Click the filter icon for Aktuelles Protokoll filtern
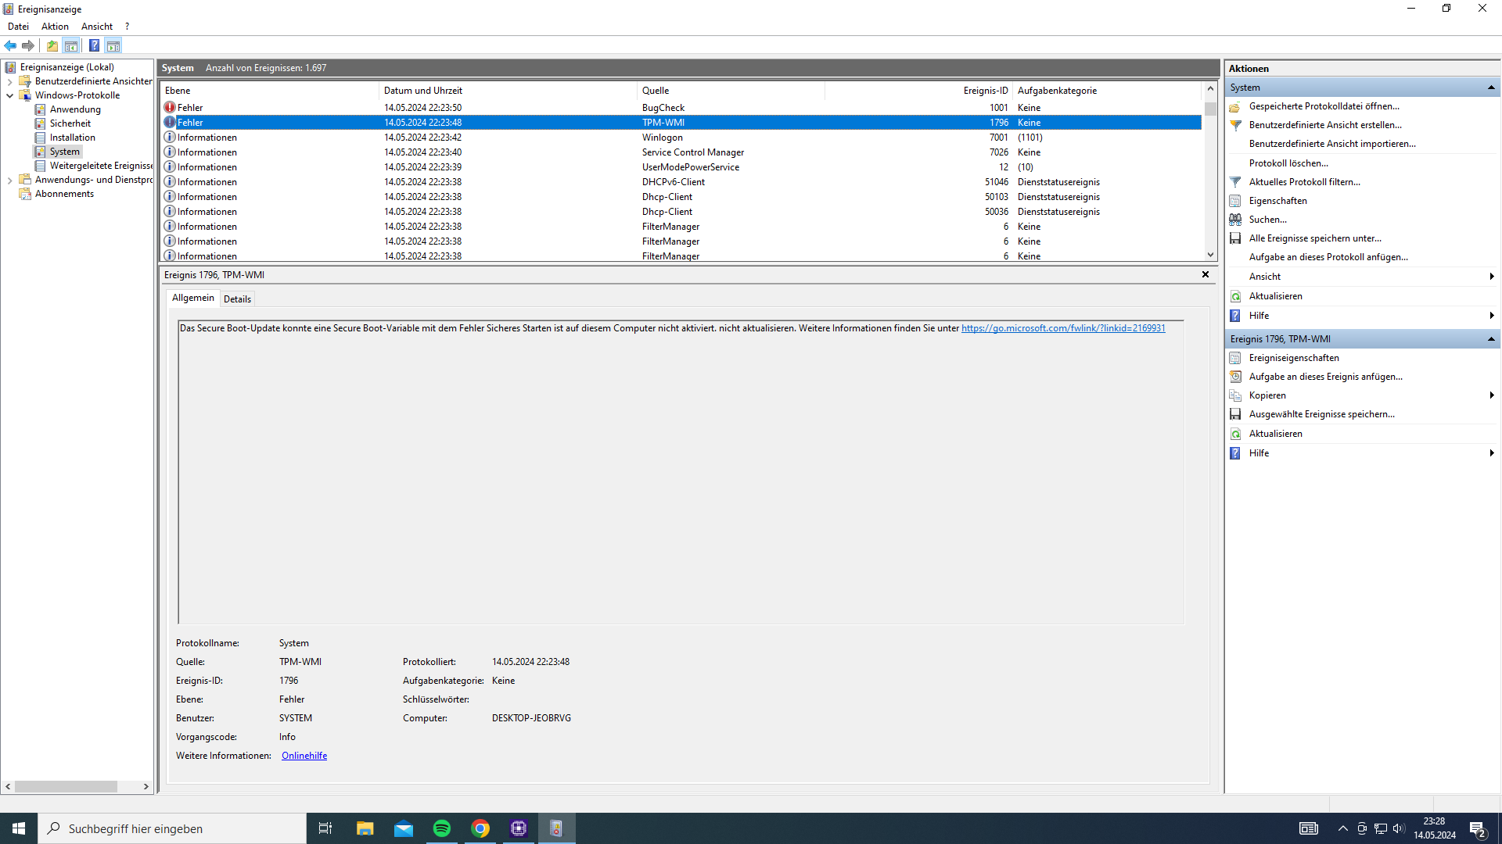Image resolution: width=1502 pixels, height=844 pixels. point(1235,182)
